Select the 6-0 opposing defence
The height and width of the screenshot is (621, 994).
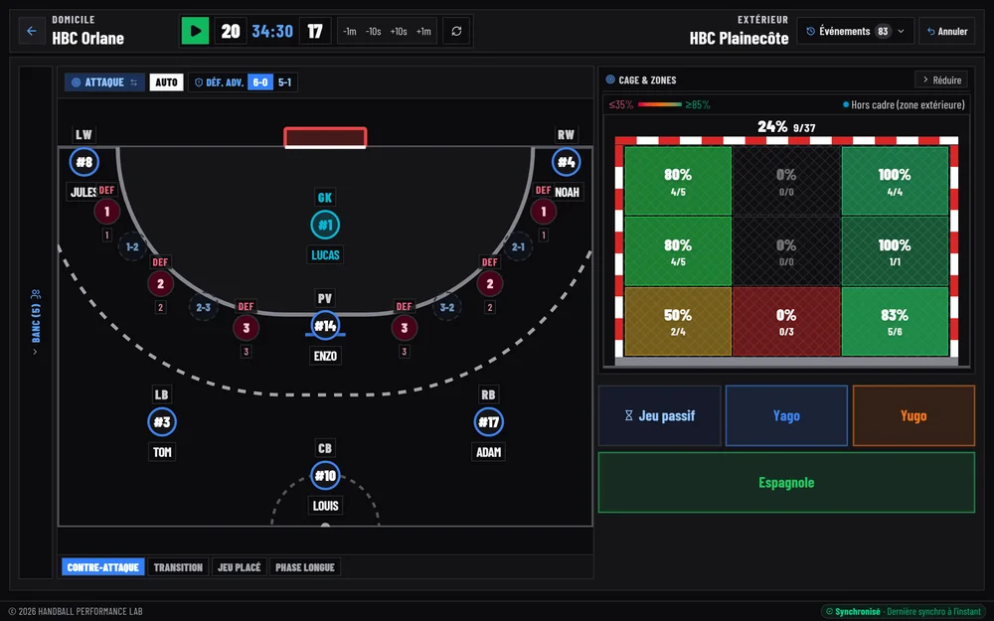pyautogui.click(x=259, y=82)
